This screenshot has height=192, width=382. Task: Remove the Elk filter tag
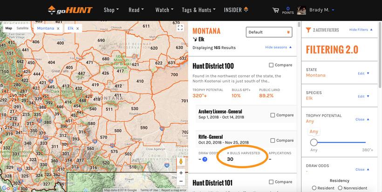click(77, 28)
